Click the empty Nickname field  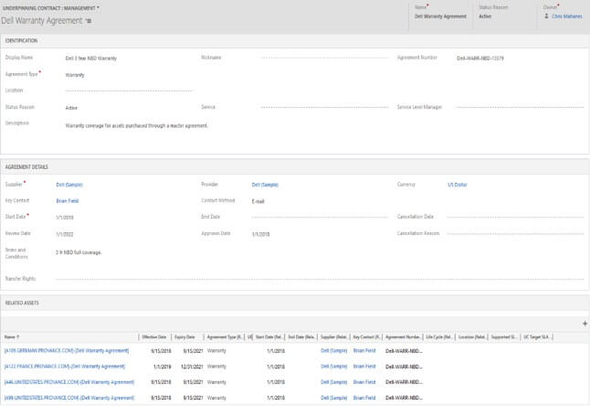tap(324, 58)
